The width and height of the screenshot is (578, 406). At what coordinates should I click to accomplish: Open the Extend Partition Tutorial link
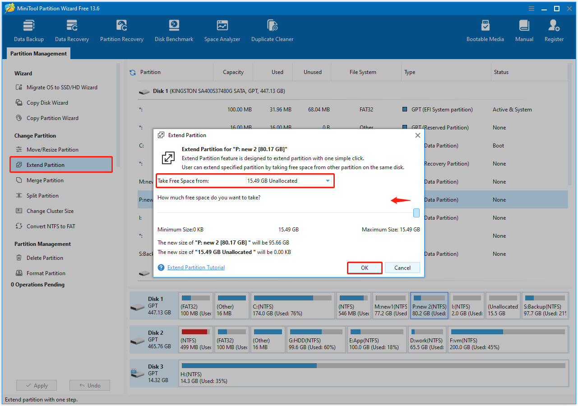coord(196,268)
